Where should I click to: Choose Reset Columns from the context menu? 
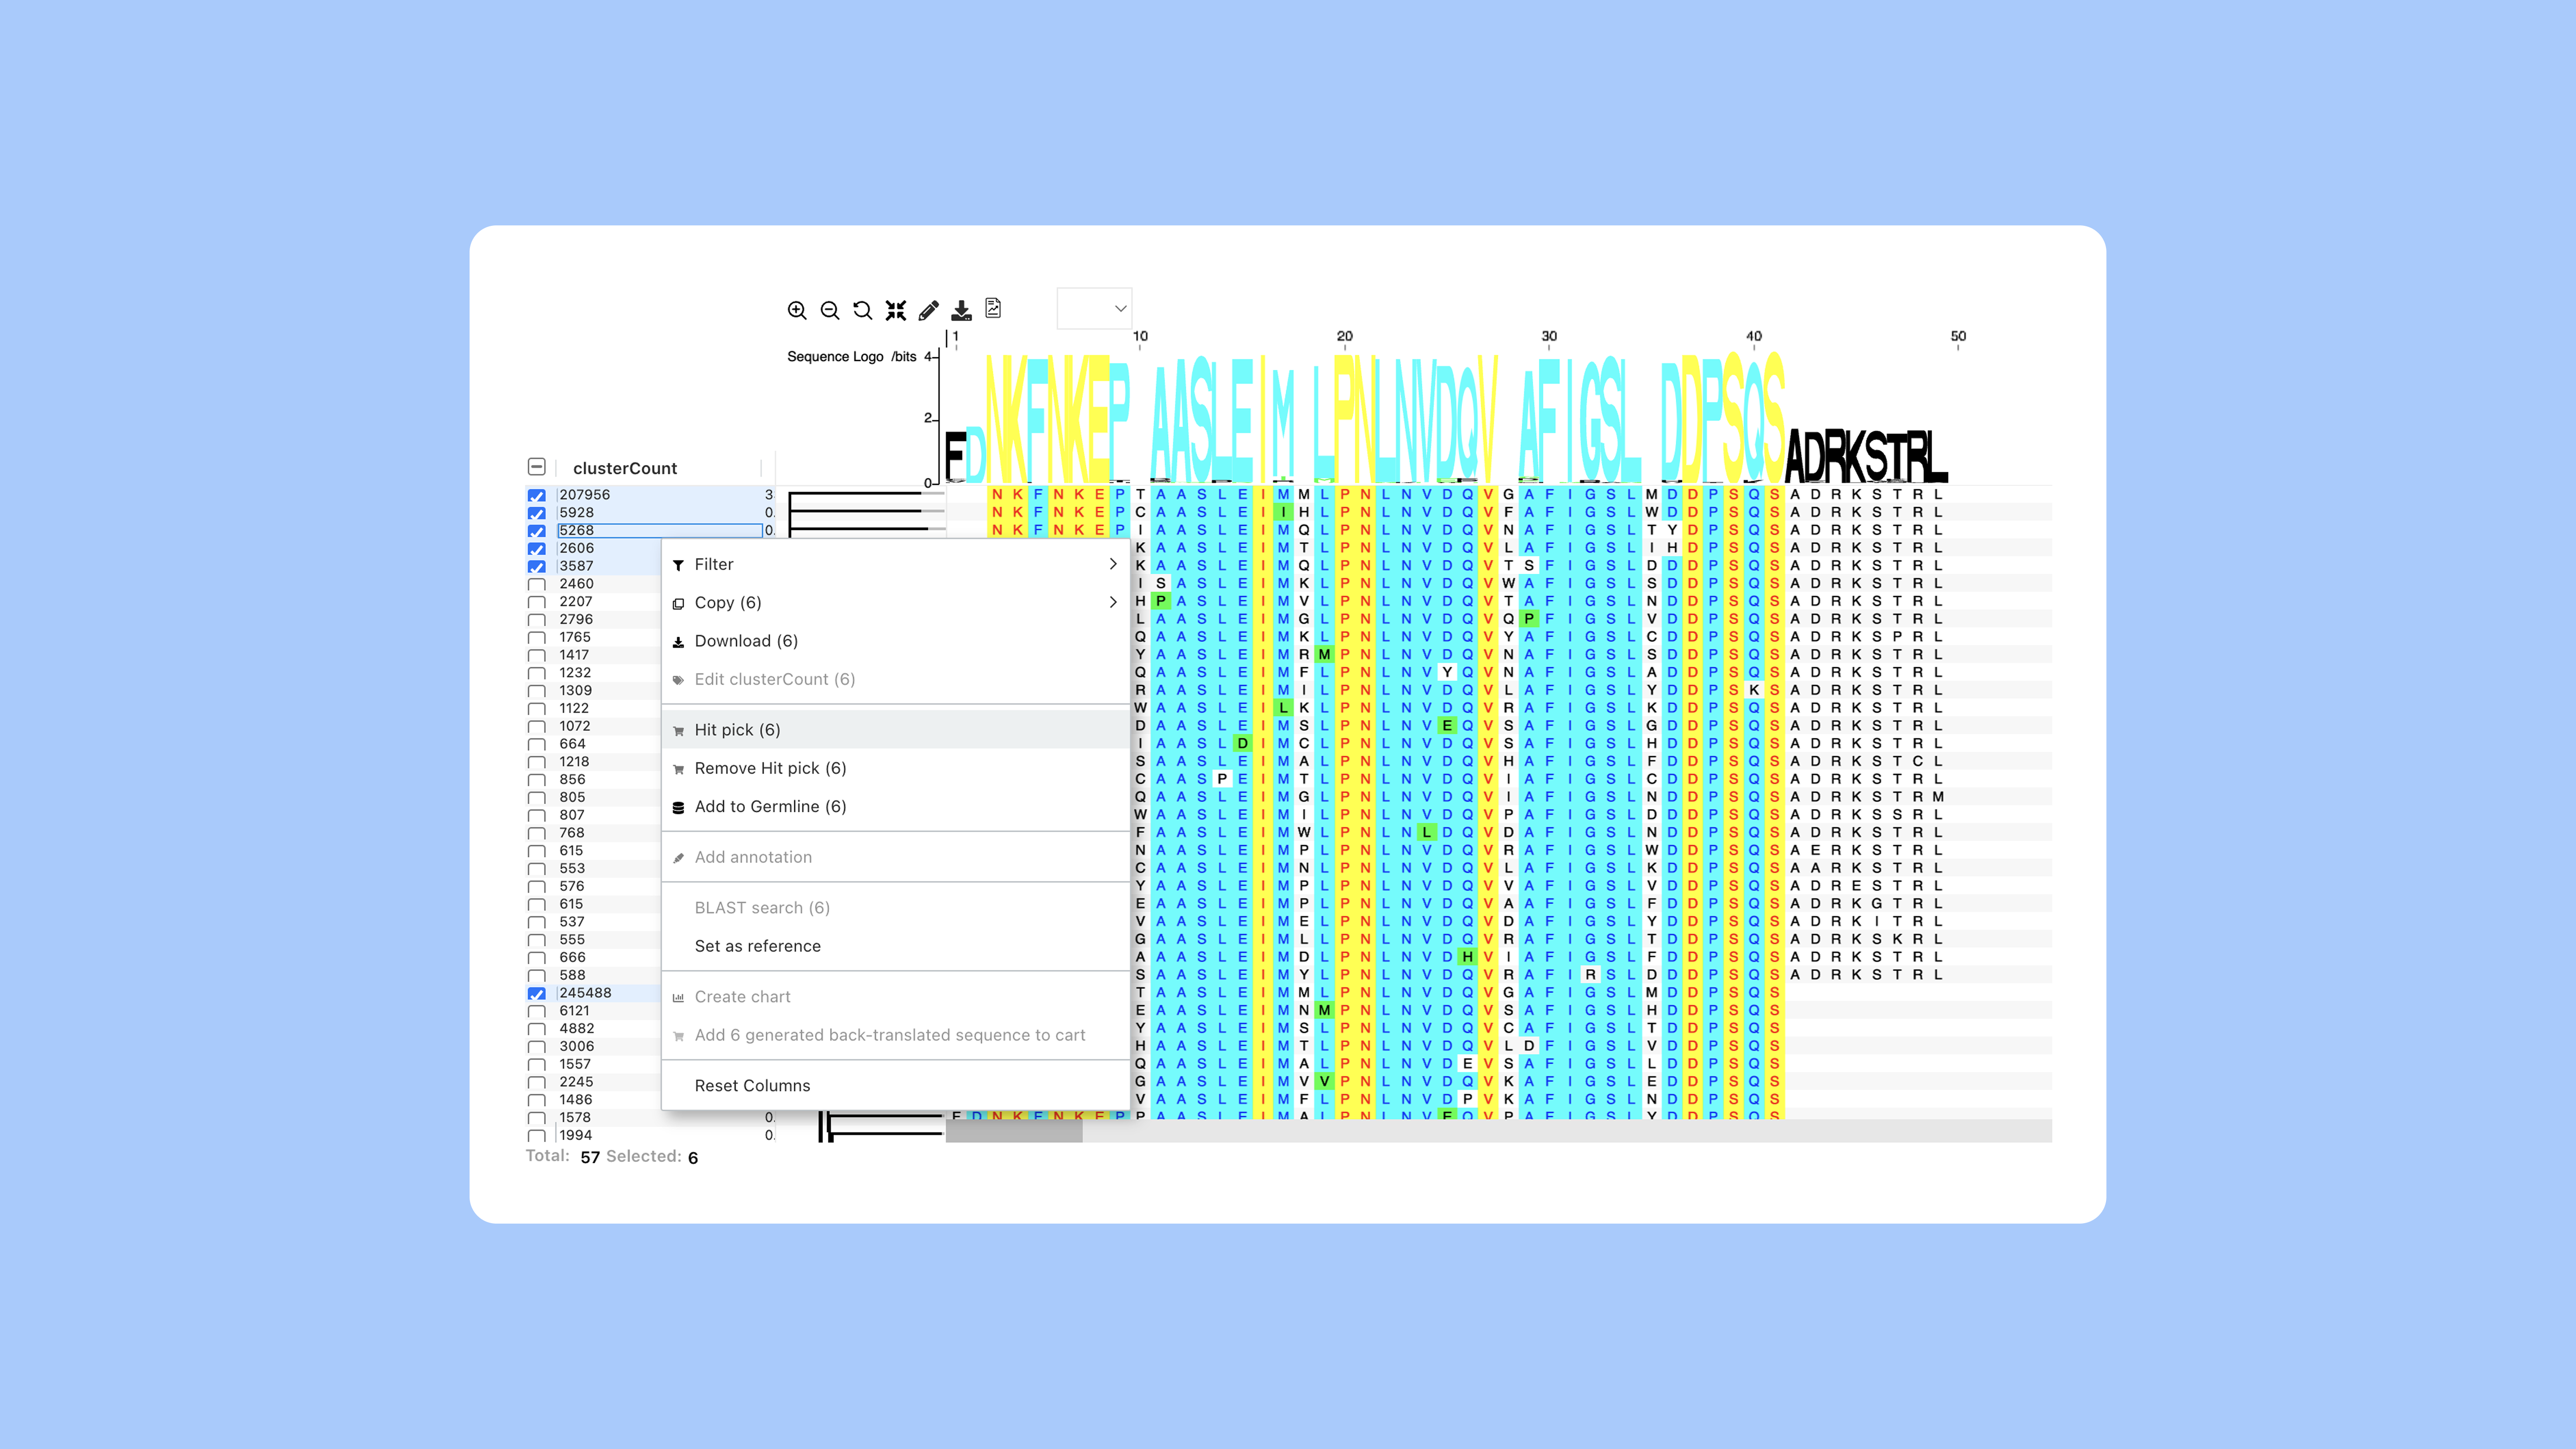896,1085
